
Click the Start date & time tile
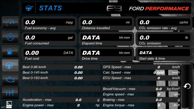[x=164, y=54]
